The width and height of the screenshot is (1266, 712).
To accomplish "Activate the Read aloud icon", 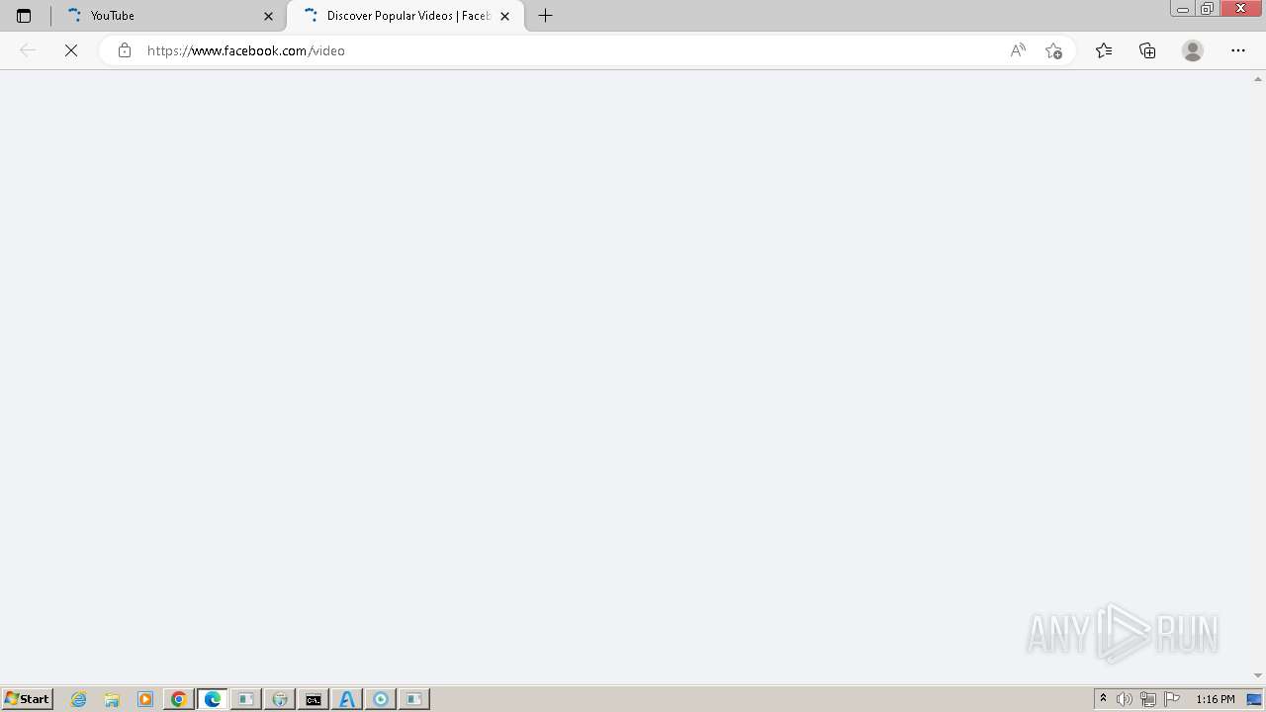I will pyautogui.click(x=1018, y=50).
